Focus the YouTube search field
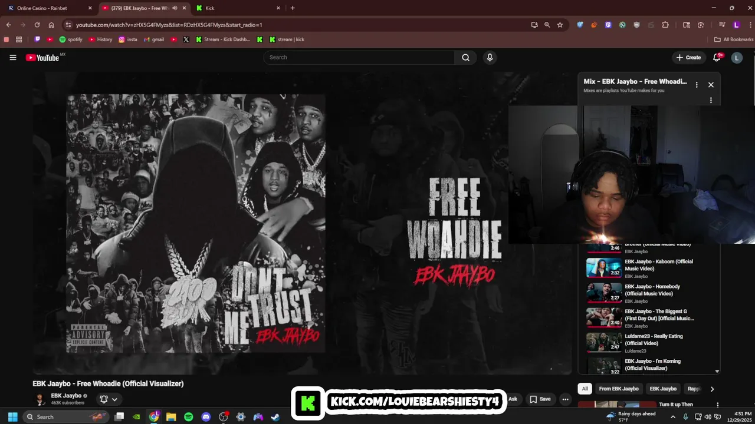This screenshot has width=755, height=424. coord(359,57)
